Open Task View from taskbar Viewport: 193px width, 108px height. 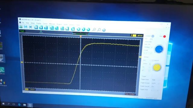(14, 104)
